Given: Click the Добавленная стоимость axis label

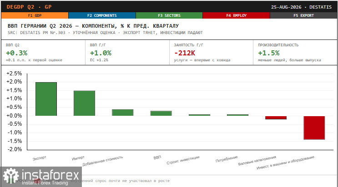Looking at the screenshot, I should pos(103,161).
